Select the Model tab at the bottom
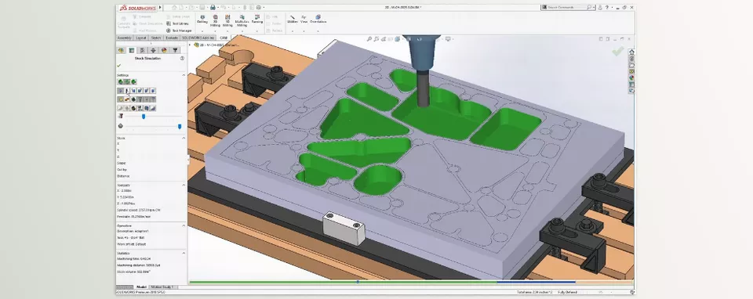753x299 pixels. (x=141, y=287)
